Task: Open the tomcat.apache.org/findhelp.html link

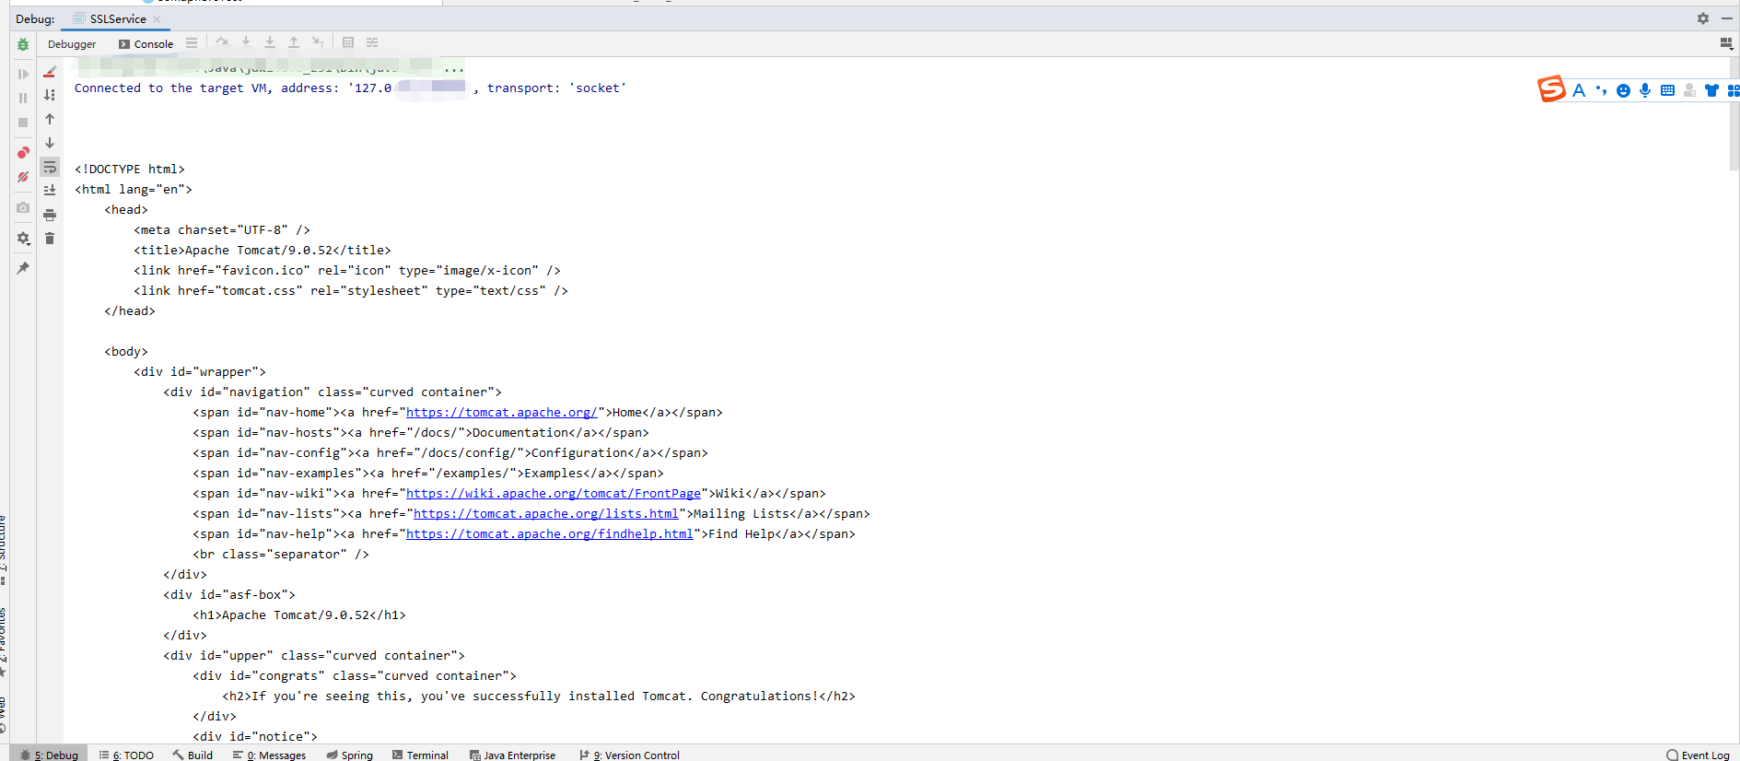Action: 550,534
